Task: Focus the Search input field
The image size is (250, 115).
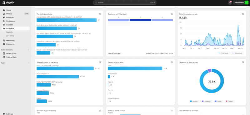Action: pos(125,2)
